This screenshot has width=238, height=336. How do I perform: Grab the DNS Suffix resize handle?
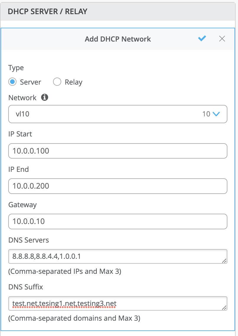click(x=224, y=307)
